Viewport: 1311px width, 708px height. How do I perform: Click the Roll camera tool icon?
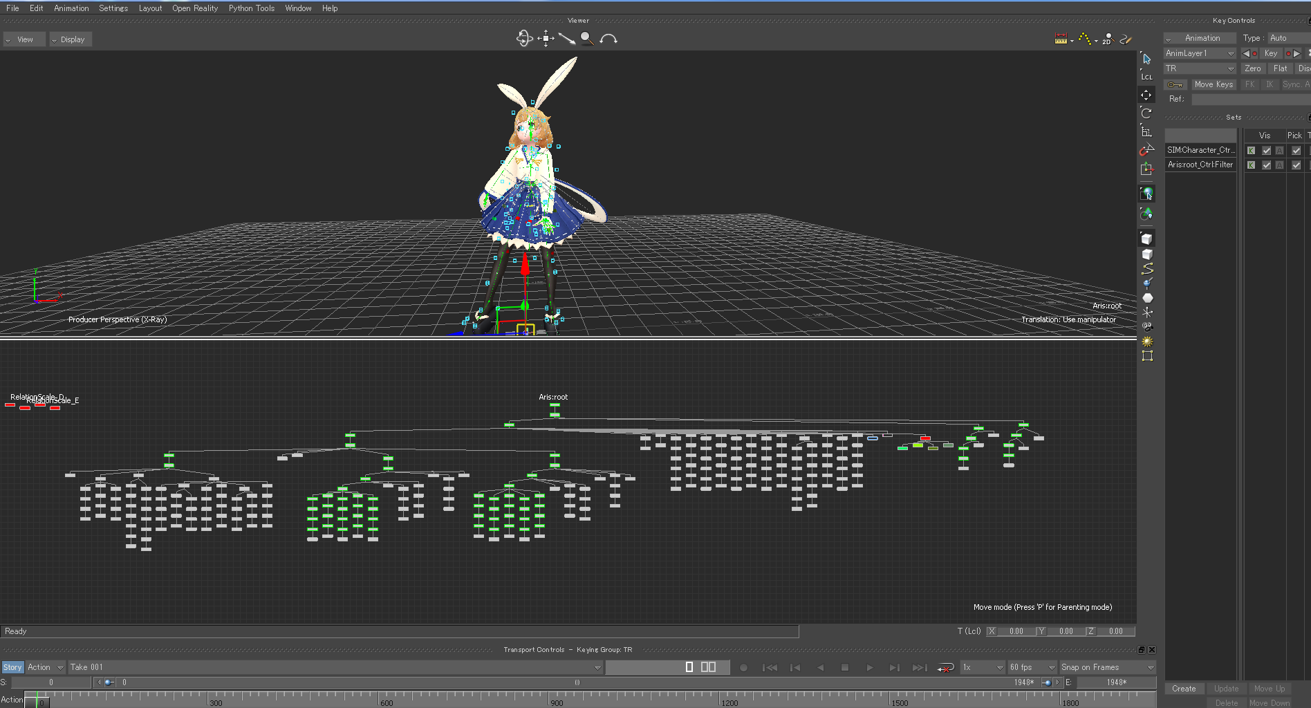(608, 39)
